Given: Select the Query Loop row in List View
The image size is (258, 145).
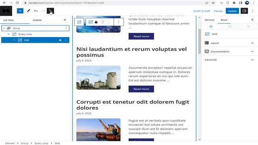Looking at the screenshot, I should coord(35,34).
